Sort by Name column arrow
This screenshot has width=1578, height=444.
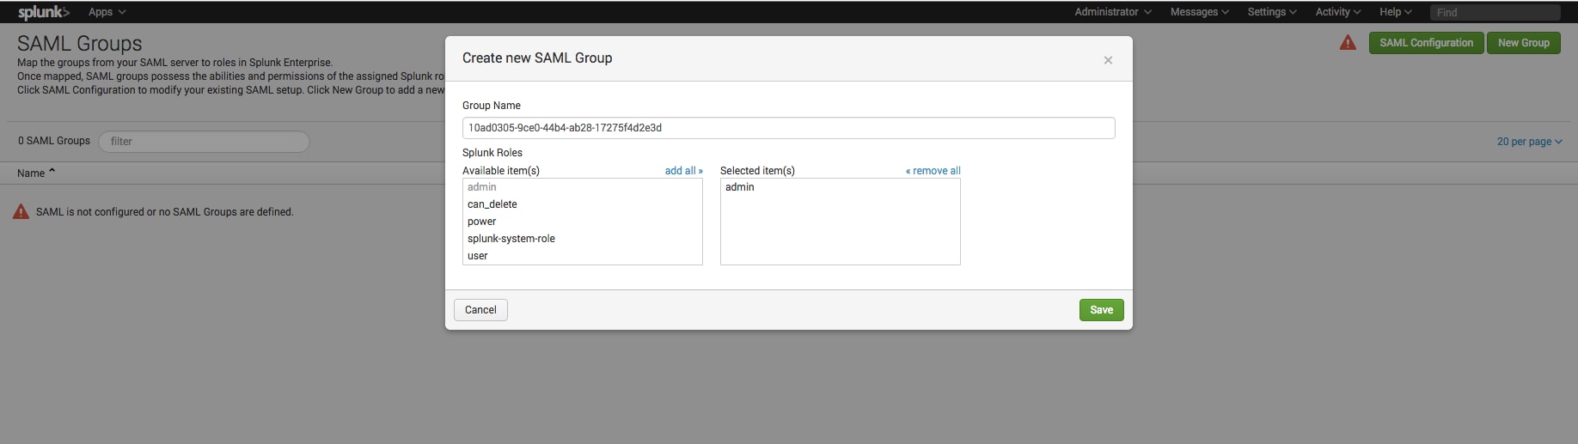pyautogui.click(x=52, y=172)
